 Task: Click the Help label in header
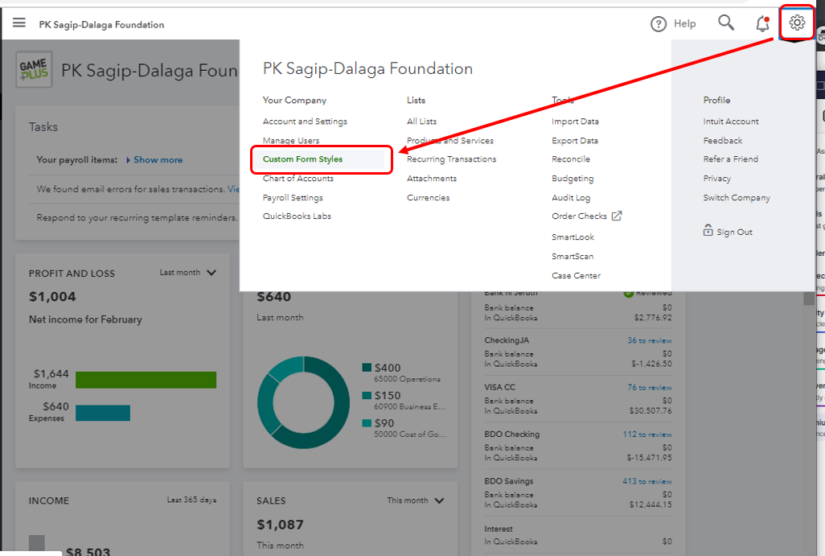(684, 23)
